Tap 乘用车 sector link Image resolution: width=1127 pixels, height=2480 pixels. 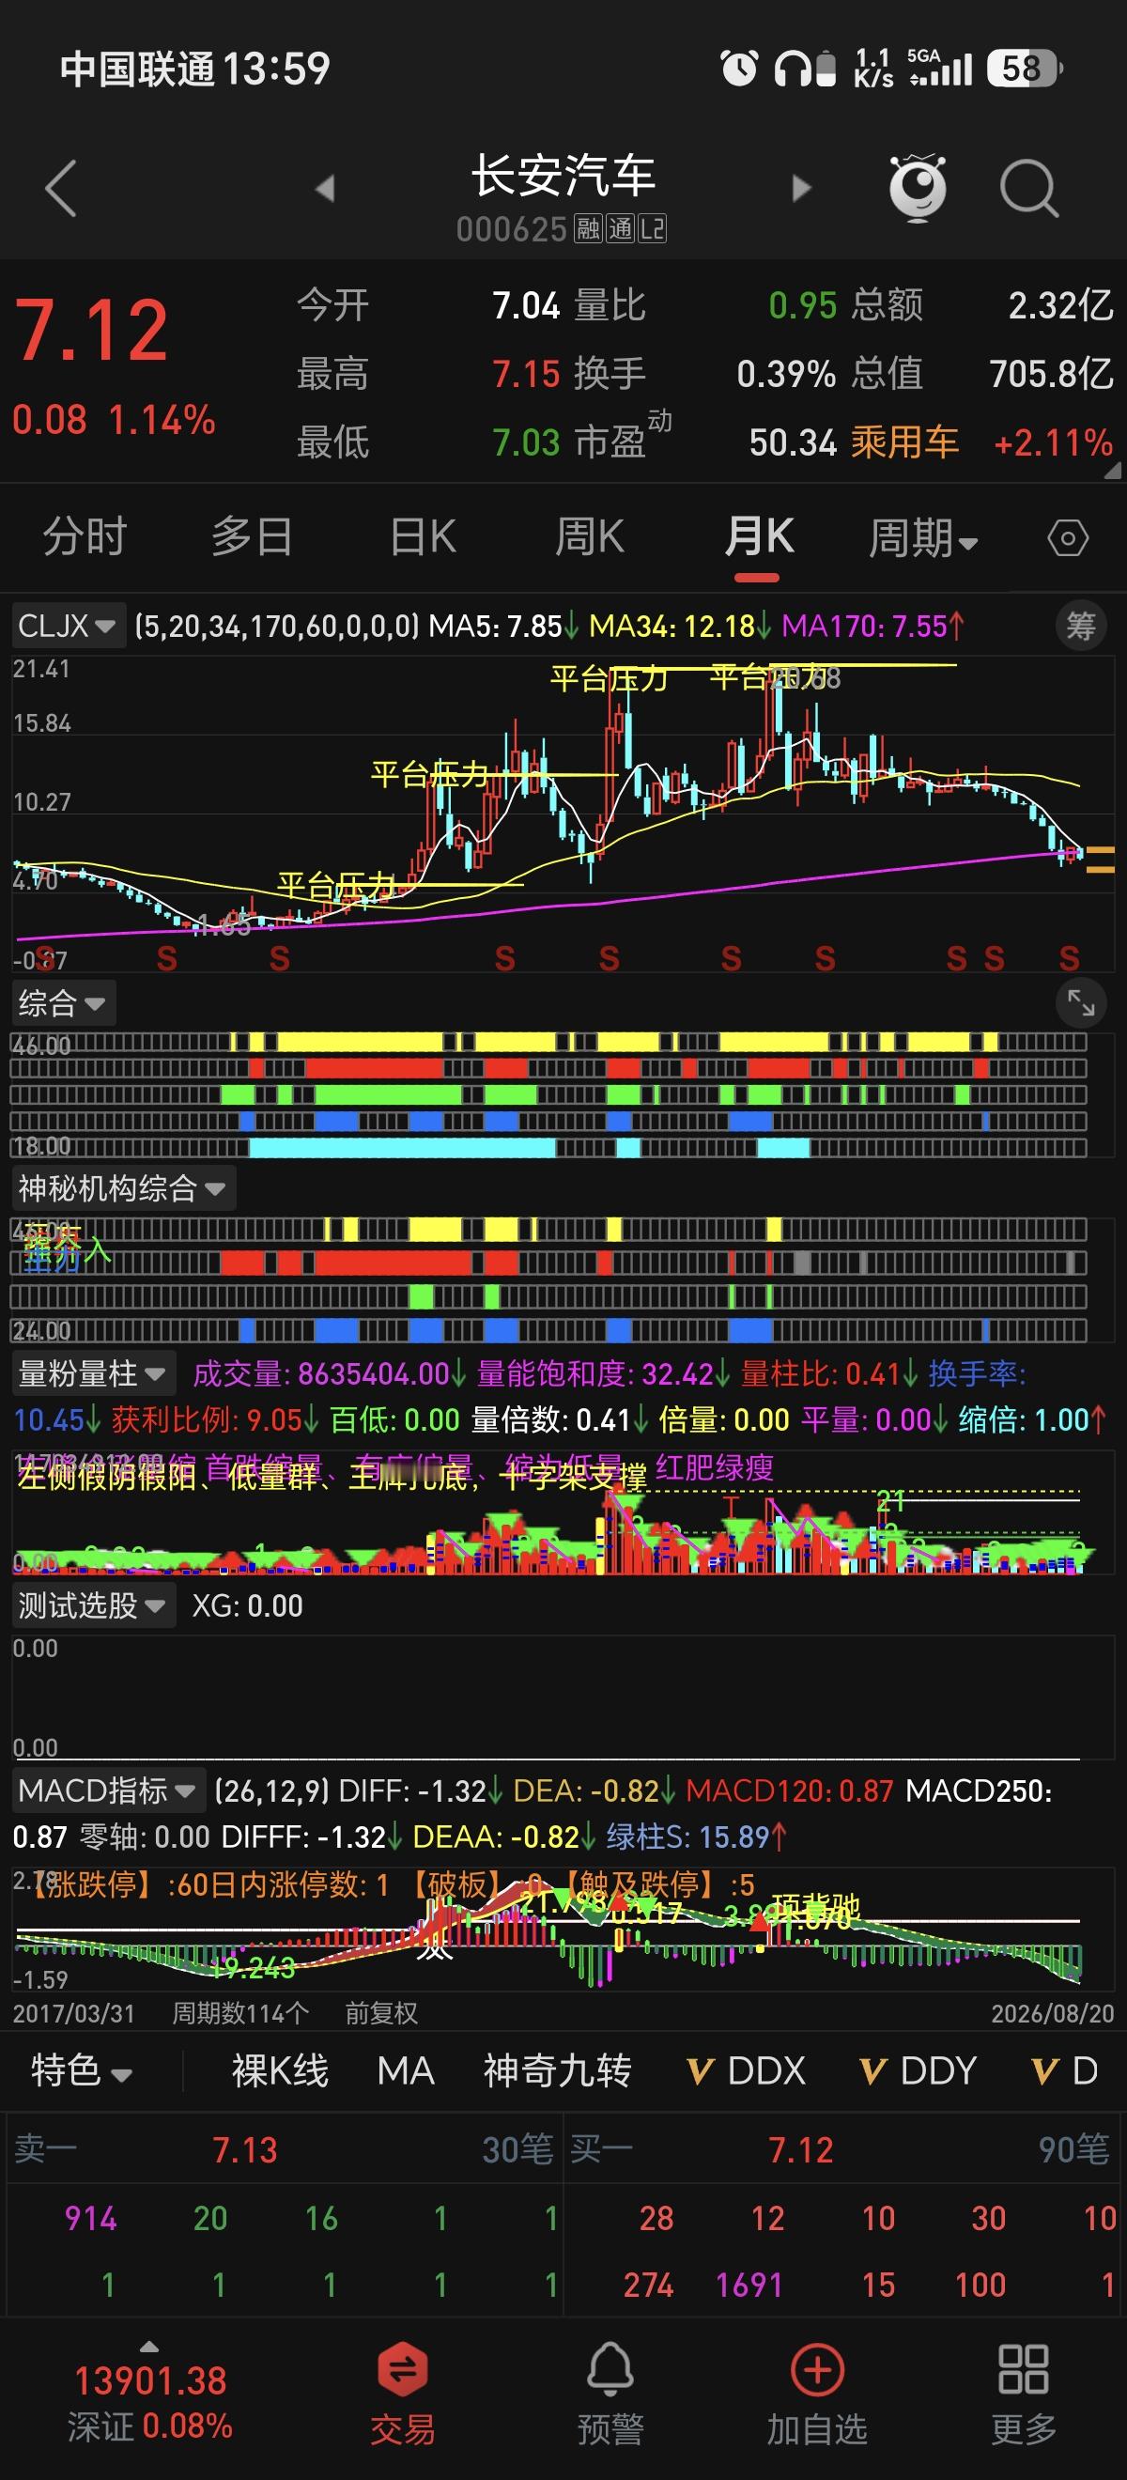(904, 442)
